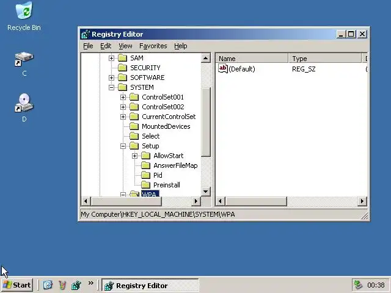The width and height of the screenshot is (391, 293).
Task: Click the tree pane vertical scroll thumb
Action: 206,122
